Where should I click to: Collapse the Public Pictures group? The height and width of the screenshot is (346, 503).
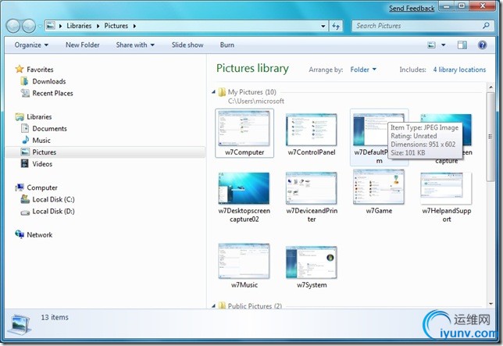coord(214,306)
